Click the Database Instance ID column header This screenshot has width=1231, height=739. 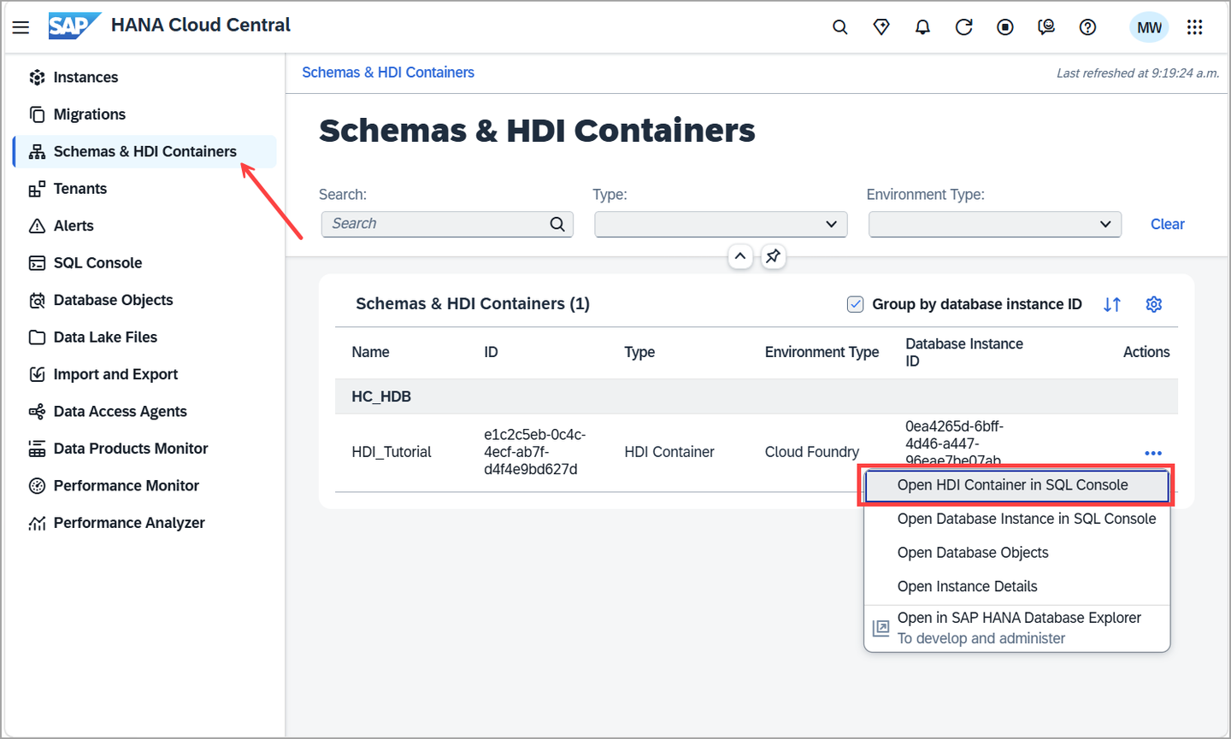pos(964,352)
